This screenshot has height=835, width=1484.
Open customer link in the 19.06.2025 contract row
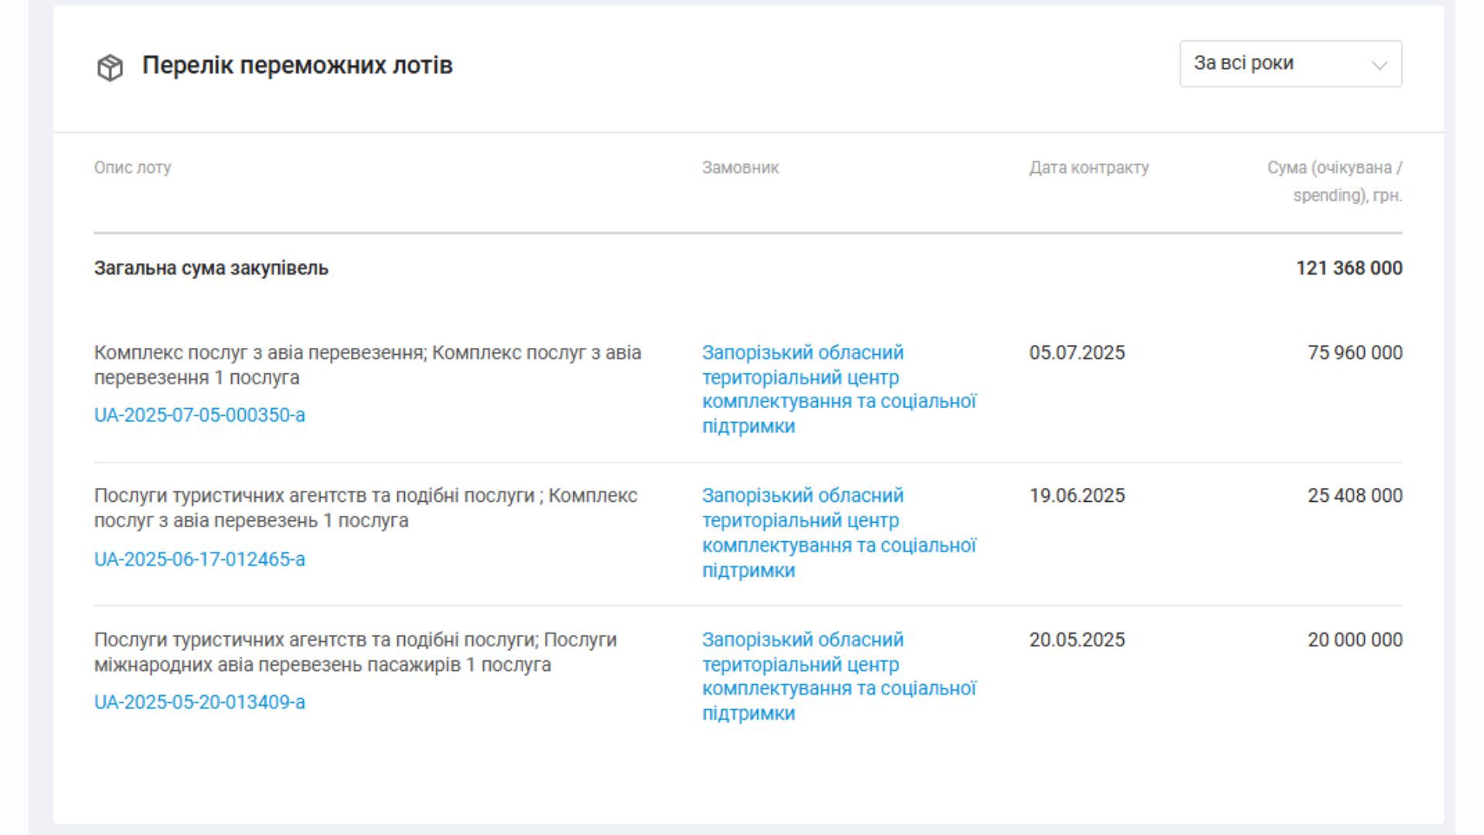tap(839, 533)
